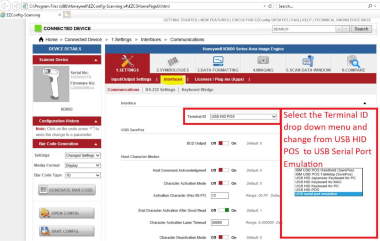Click the SAVE CONFIG button
This screenshot has width=380, height=241.
[x=66, y=231]
